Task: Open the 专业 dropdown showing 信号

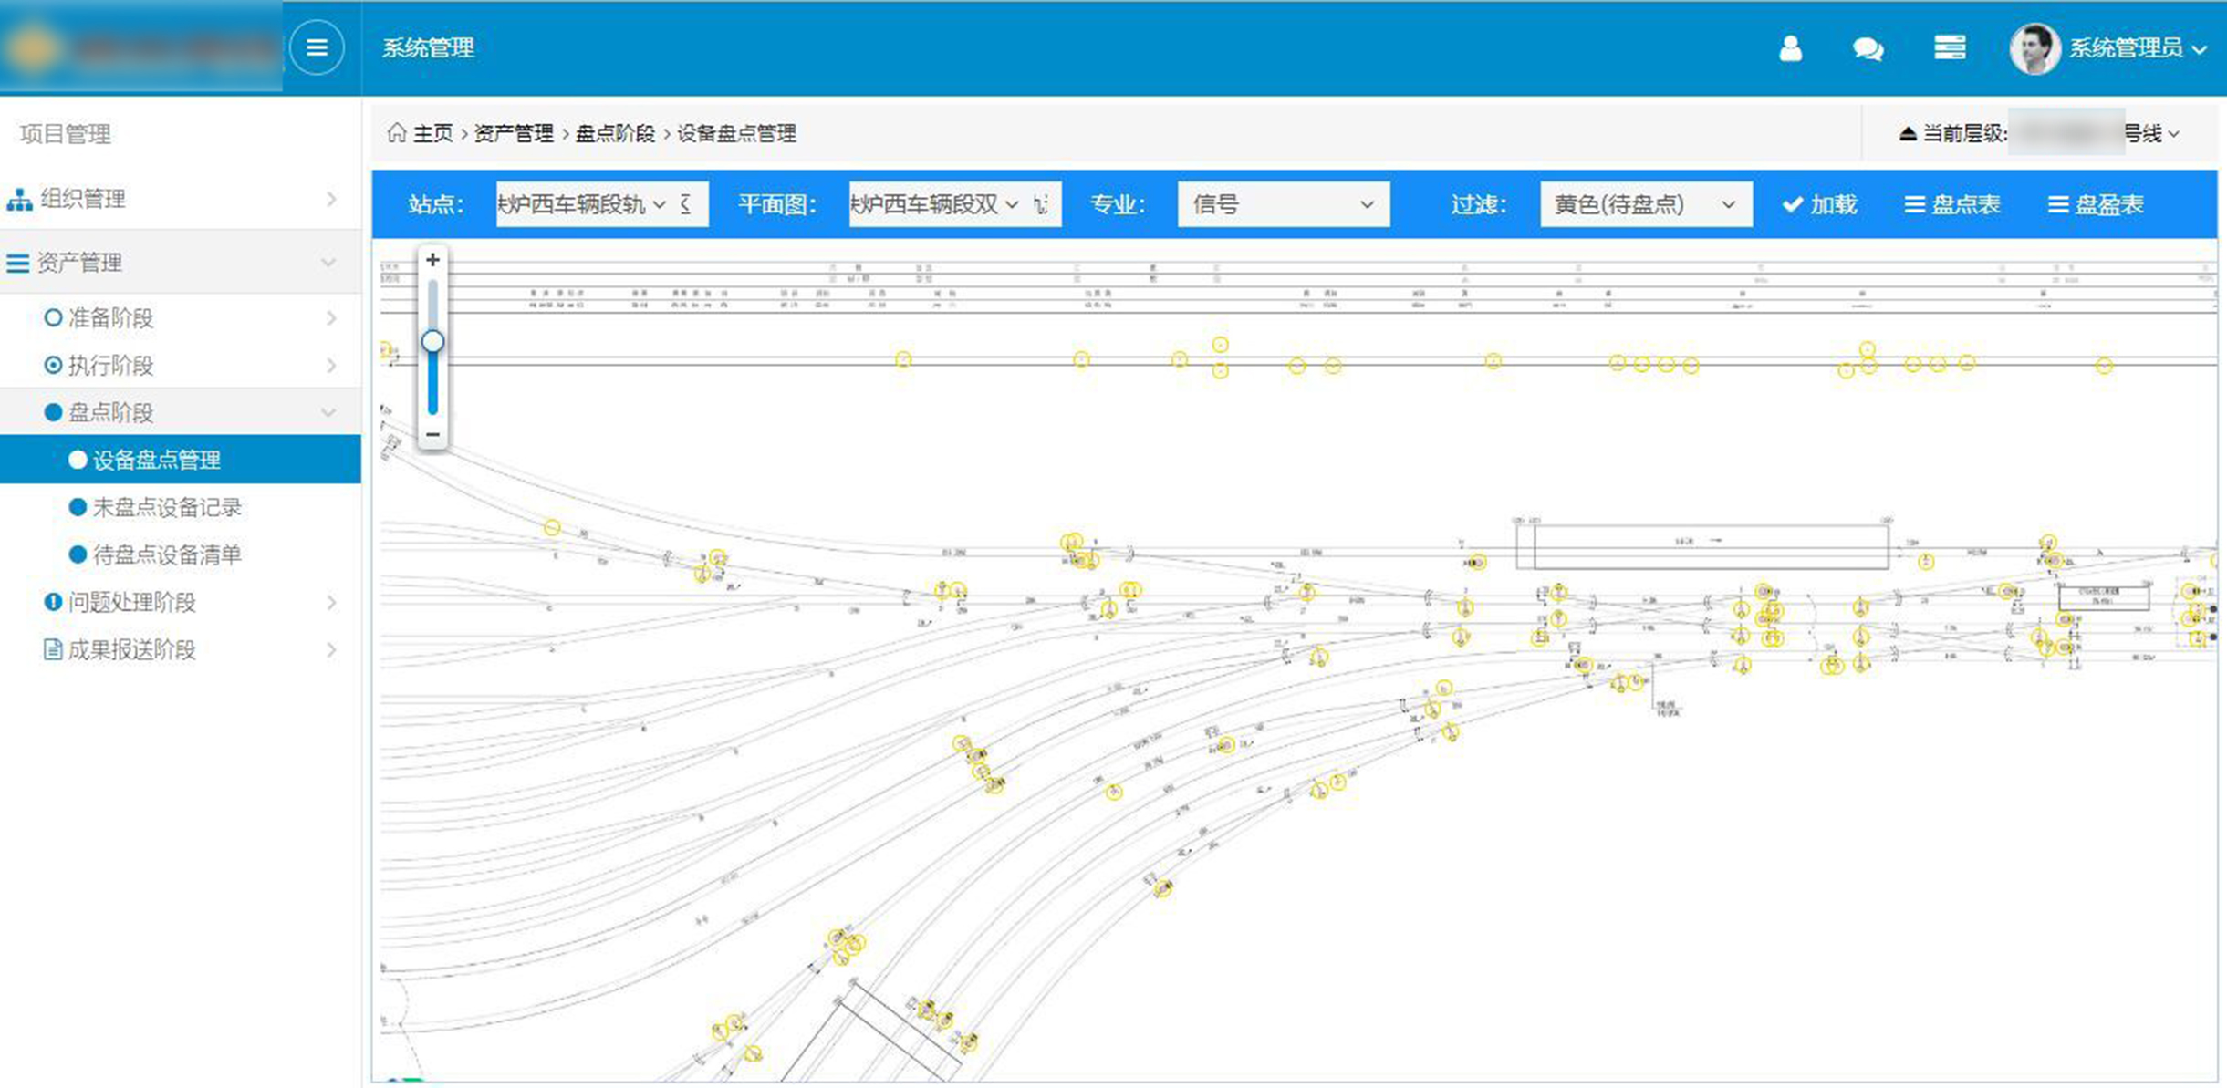Action: click(x=1283, y=204)
